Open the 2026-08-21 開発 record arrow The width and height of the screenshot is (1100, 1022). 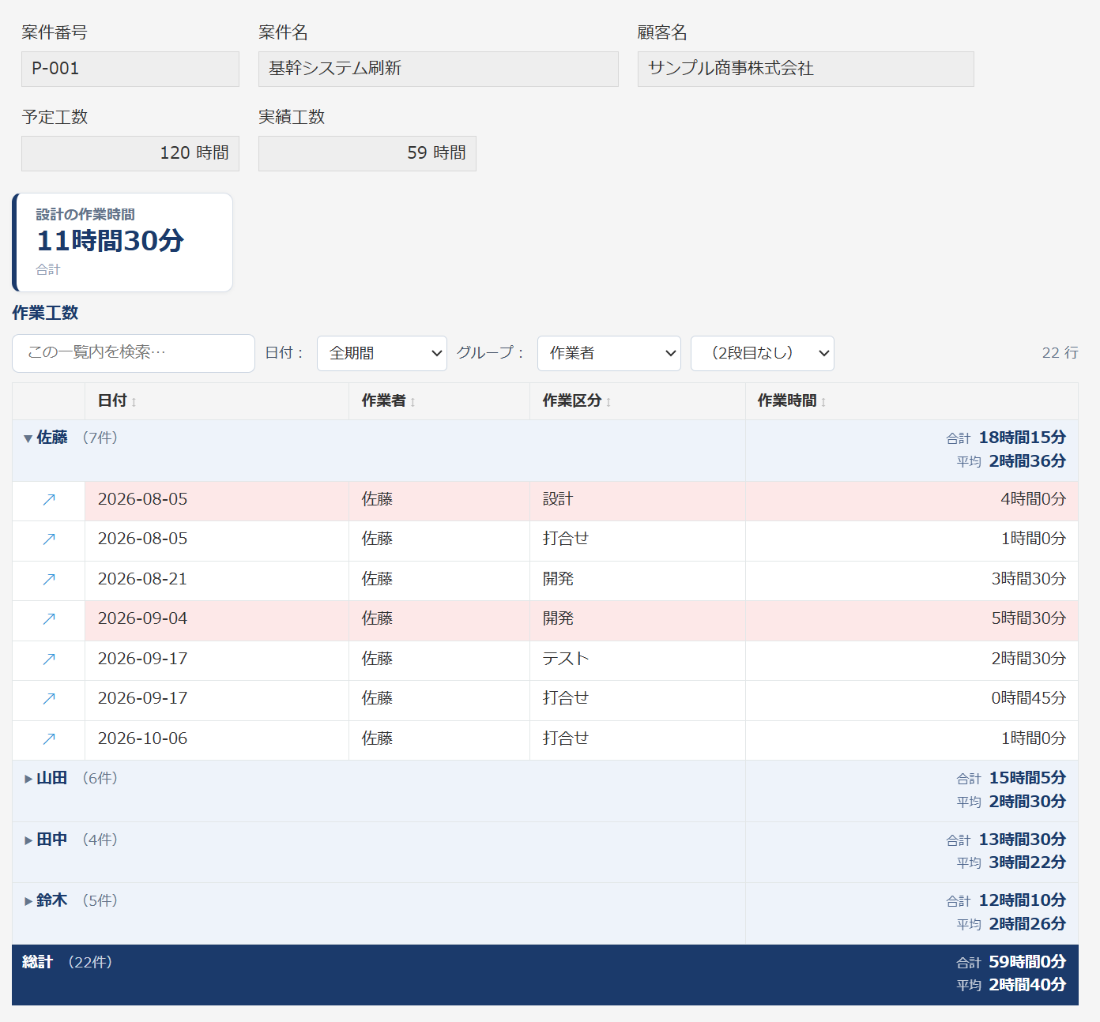pyautogui.click(x=49, y=580)
